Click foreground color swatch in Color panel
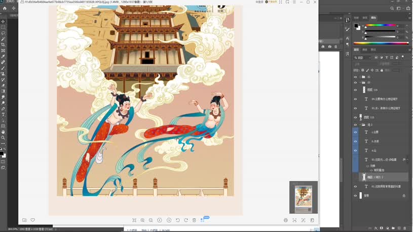 [356, 26]
